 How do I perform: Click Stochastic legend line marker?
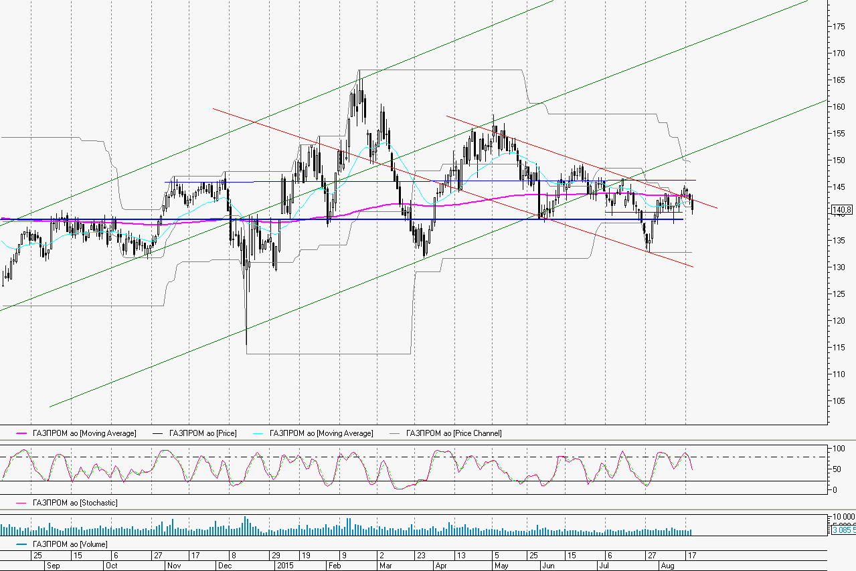click(23, 502)
